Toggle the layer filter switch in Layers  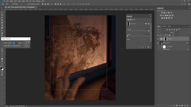pyautogui.click(x=179, y=29)
